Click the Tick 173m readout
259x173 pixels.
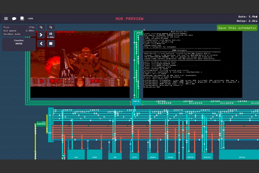[19, 27]
